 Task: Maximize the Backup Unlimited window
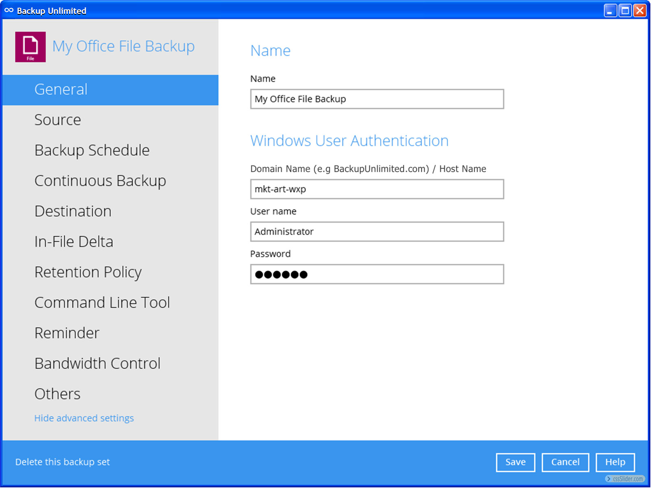tap(625, 11)
